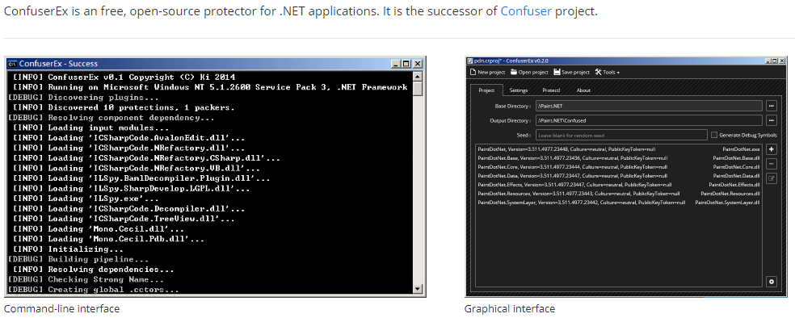Switch to the Project tab

click(486, 90)
